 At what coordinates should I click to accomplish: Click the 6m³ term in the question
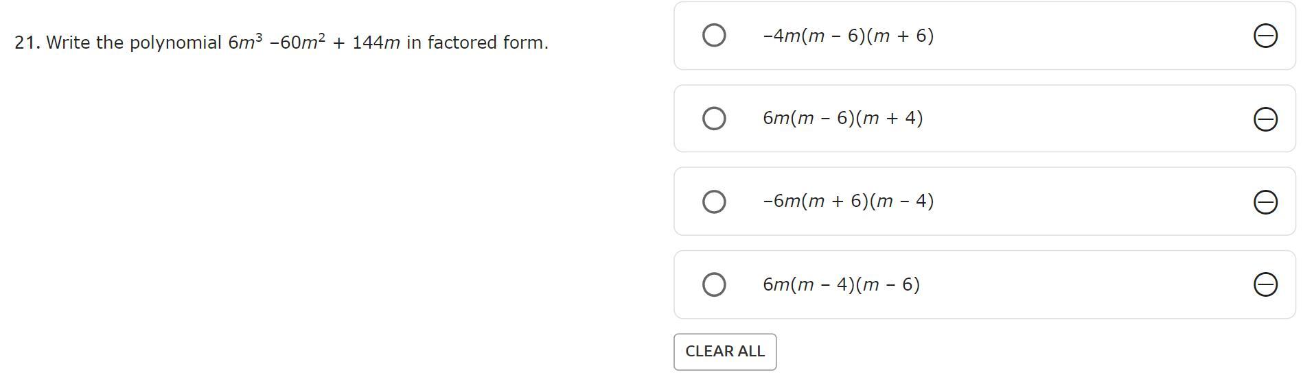click(x=245, y=42)
